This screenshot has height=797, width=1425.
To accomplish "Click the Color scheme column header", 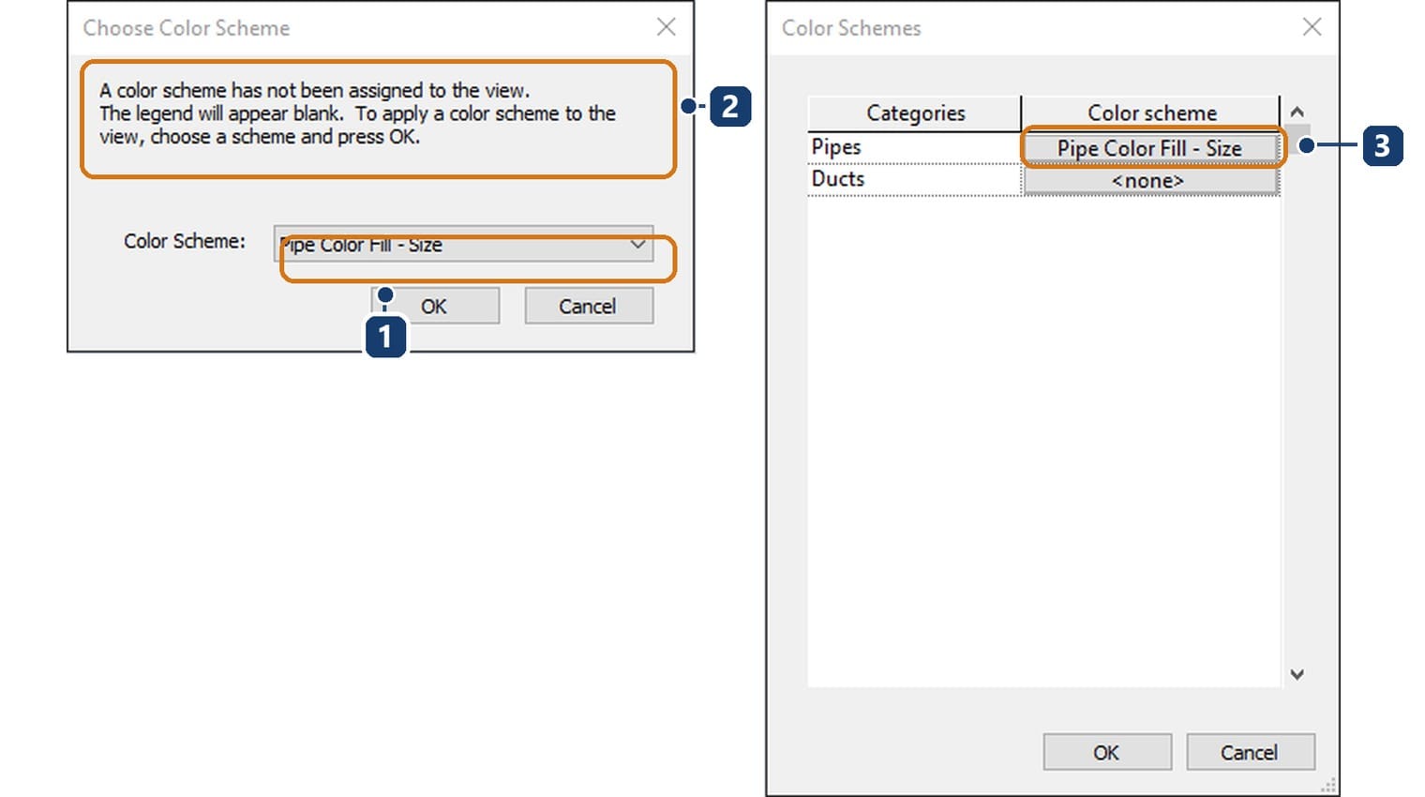I will click(1151, 113).
